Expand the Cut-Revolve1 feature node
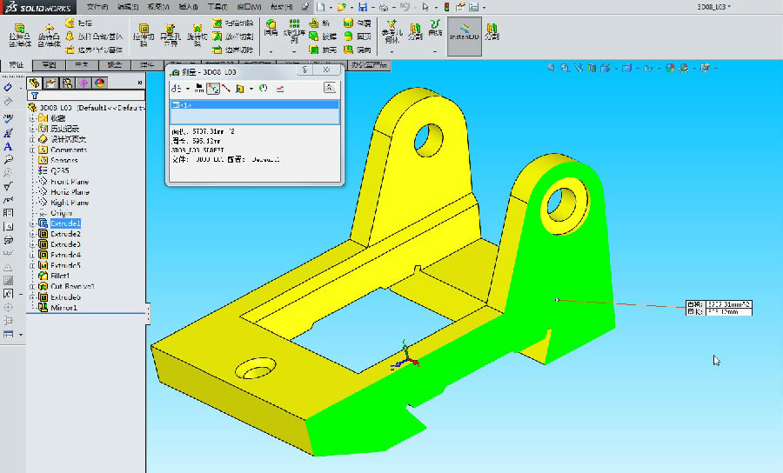Viewport: 783px width, 473px height. (33, 286)
